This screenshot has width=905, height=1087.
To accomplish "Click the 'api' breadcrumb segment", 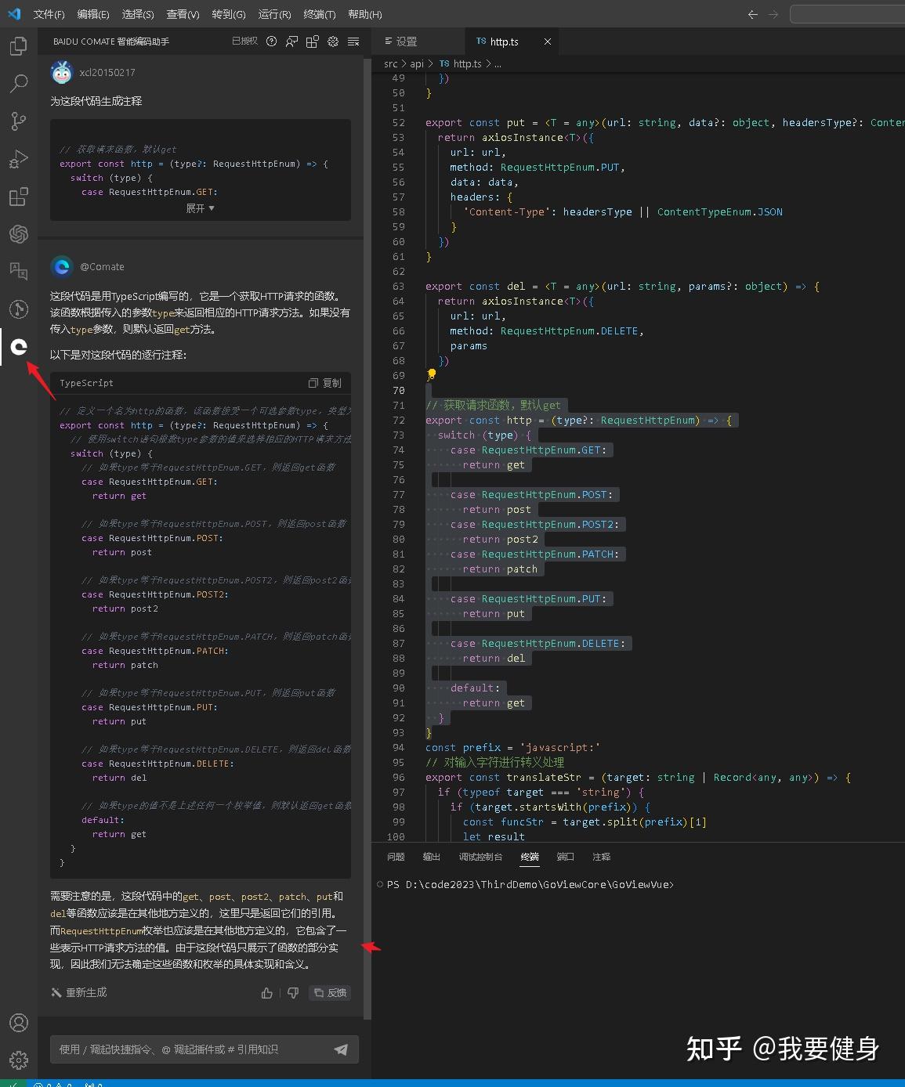I will pyautogui.click(x=417, y=64).
